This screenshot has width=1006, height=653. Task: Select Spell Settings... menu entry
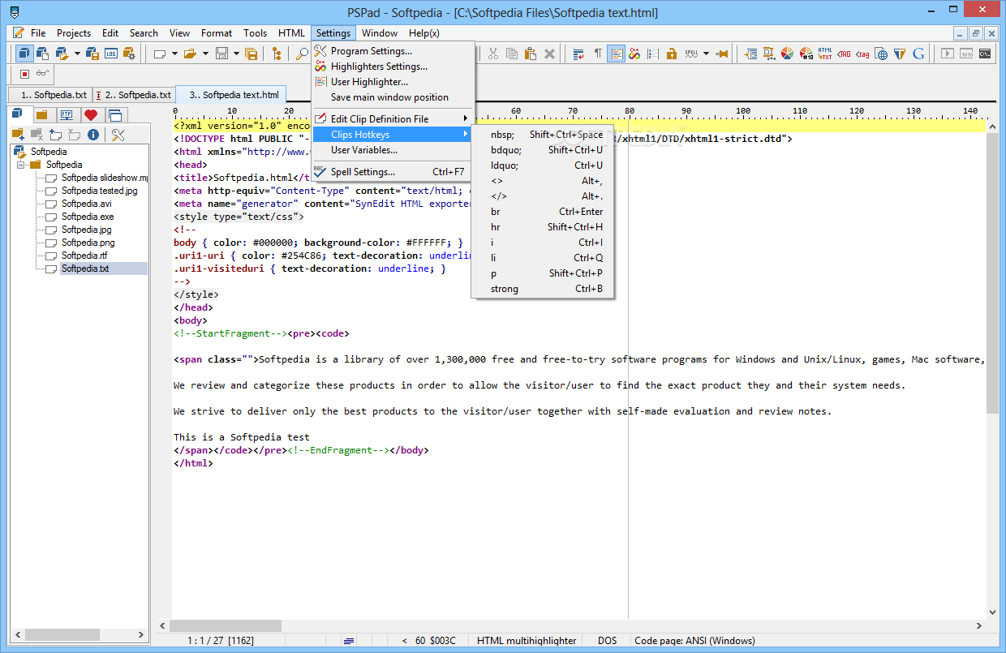pos(391,172)
